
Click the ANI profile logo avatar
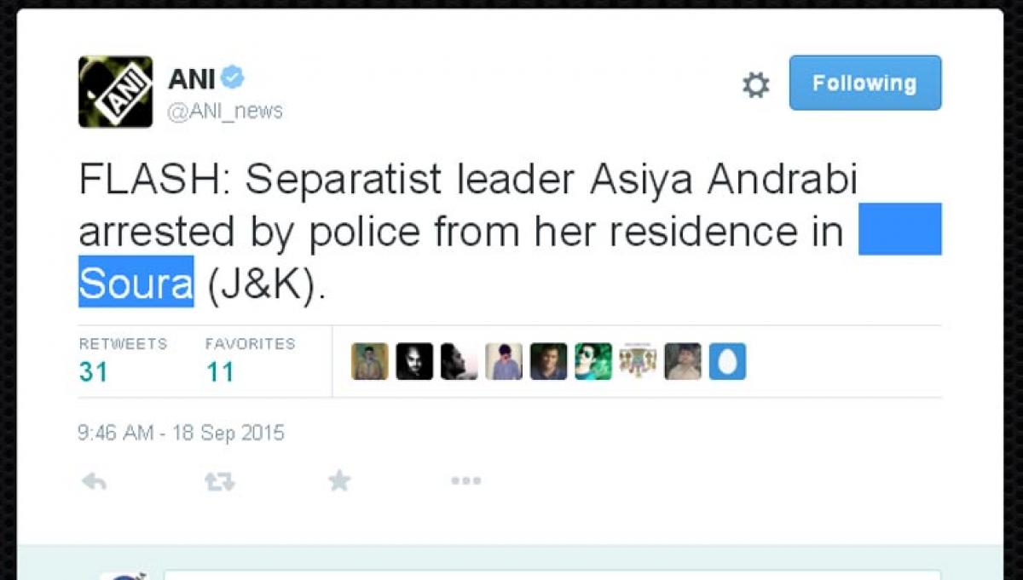pos(115,92)
